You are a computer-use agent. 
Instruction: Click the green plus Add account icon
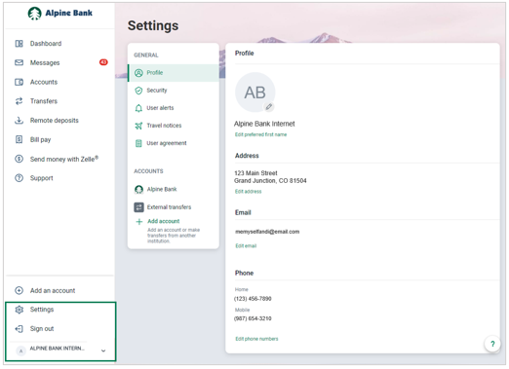pos(139,222)
